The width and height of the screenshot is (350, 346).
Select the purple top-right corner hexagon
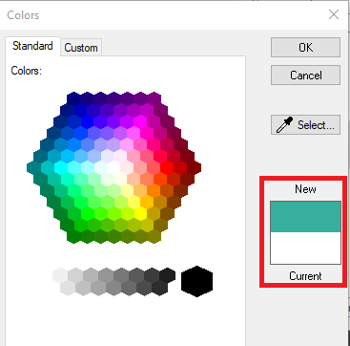click(154, 98)
